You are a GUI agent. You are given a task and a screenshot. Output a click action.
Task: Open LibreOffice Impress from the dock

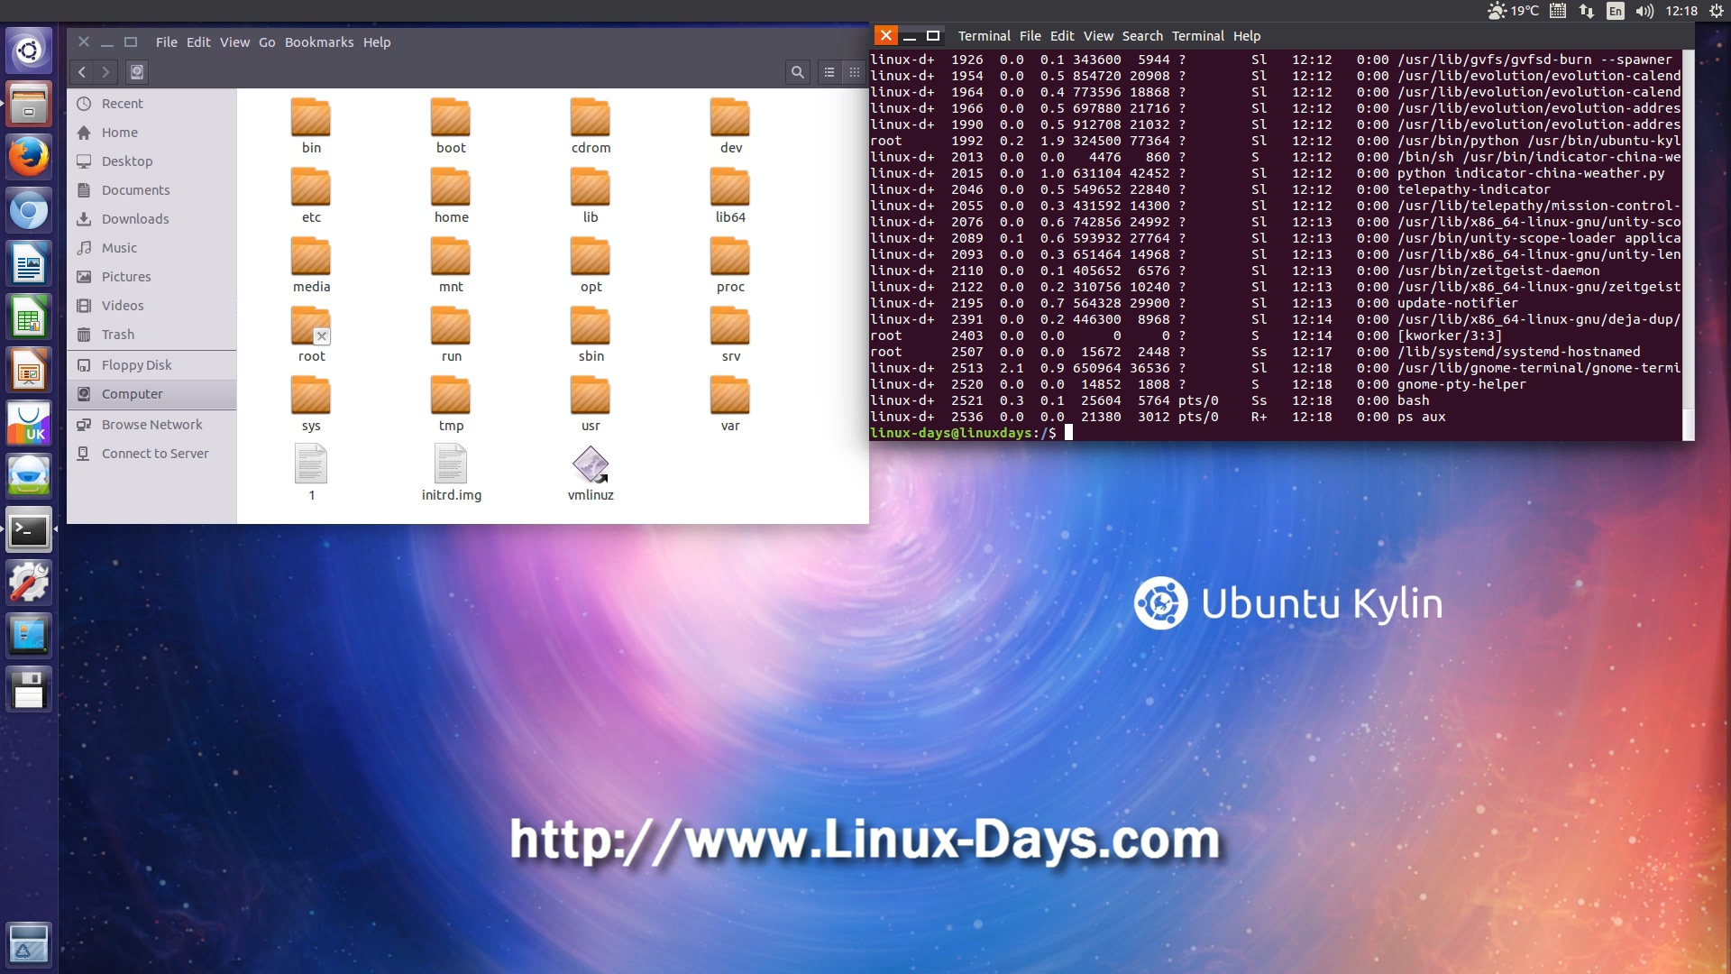29,371
